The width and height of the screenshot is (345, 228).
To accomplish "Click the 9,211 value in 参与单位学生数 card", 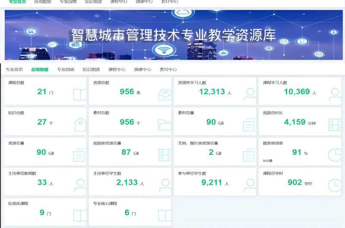I will click(212, 183).
